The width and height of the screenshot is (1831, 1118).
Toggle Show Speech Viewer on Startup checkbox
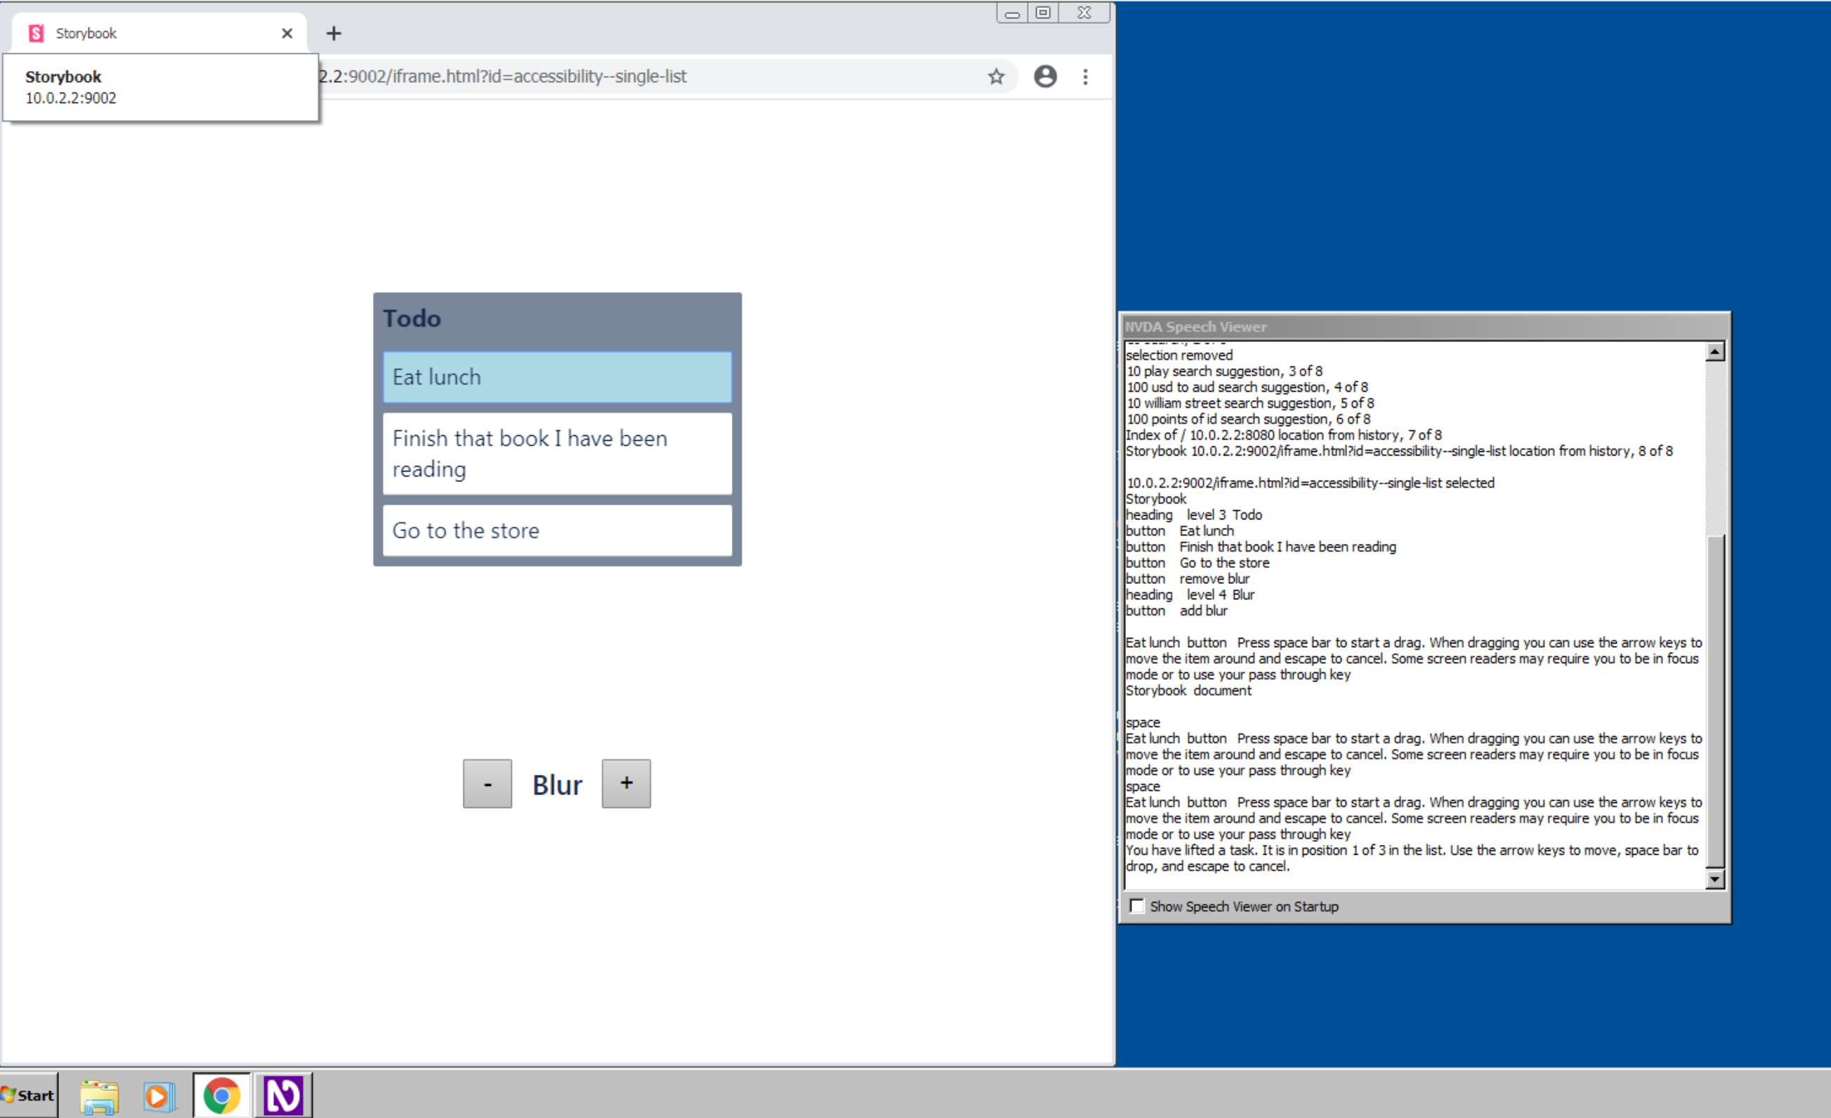[1134, 907]
